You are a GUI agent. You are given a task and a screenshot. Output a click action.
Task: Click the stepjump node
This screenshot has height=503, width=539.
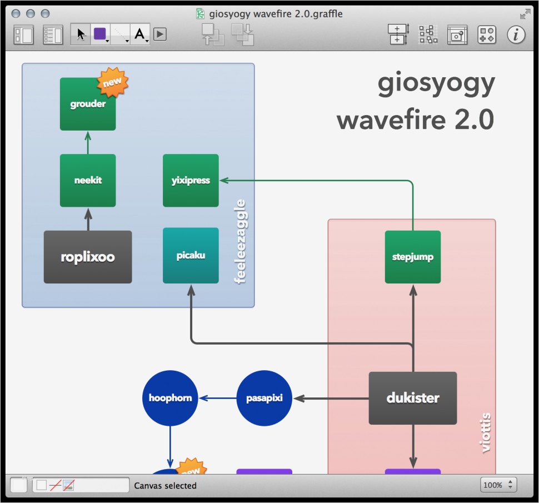point(412,256)
